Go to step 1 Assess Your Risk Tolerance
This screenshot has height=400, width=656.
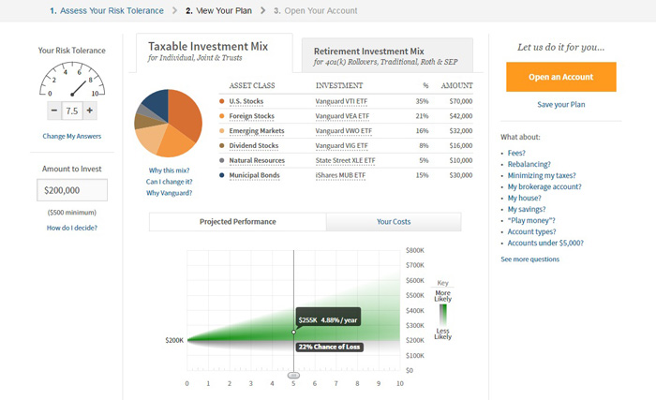click(x=107, y=11)
